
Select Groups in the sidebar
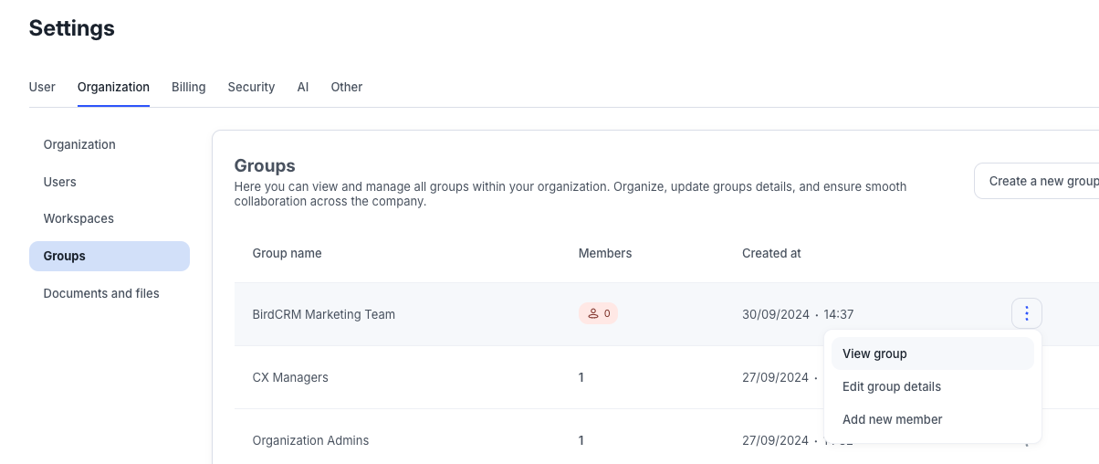pyautogui.click(x=65, y=257)
